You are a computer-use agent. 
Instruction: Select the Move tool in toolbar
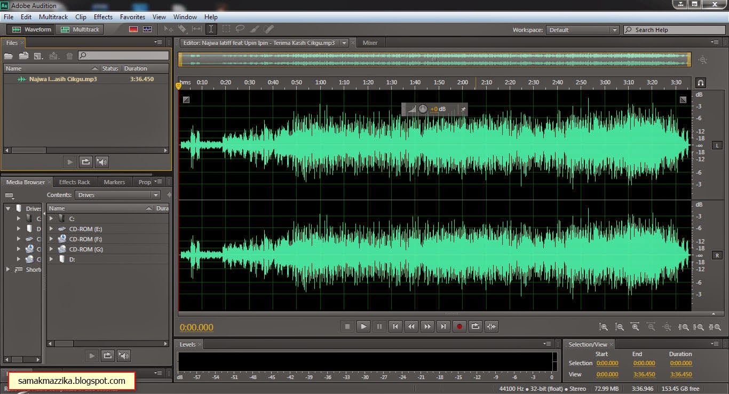169,29
